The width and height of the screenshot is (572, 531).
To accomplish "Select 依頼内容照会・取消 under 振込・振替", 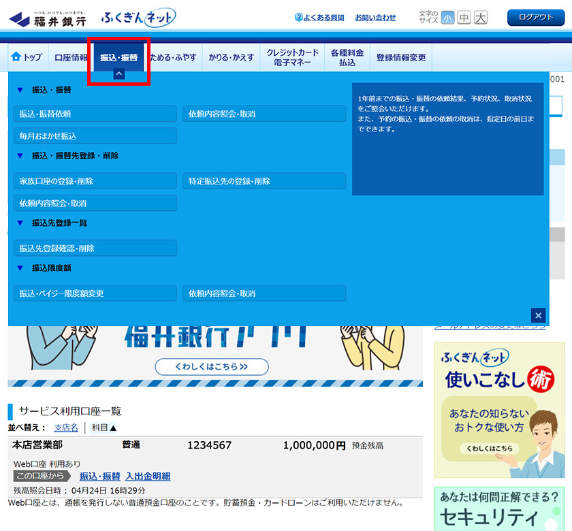I will point(264,114).
